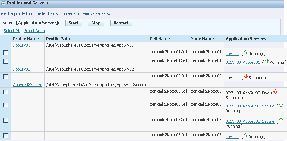This screenshot has height=141, width=287.
Task: Check the box for BSSV_BJ_AppSrv01_Secure row
Action: [x=6, y=105]
